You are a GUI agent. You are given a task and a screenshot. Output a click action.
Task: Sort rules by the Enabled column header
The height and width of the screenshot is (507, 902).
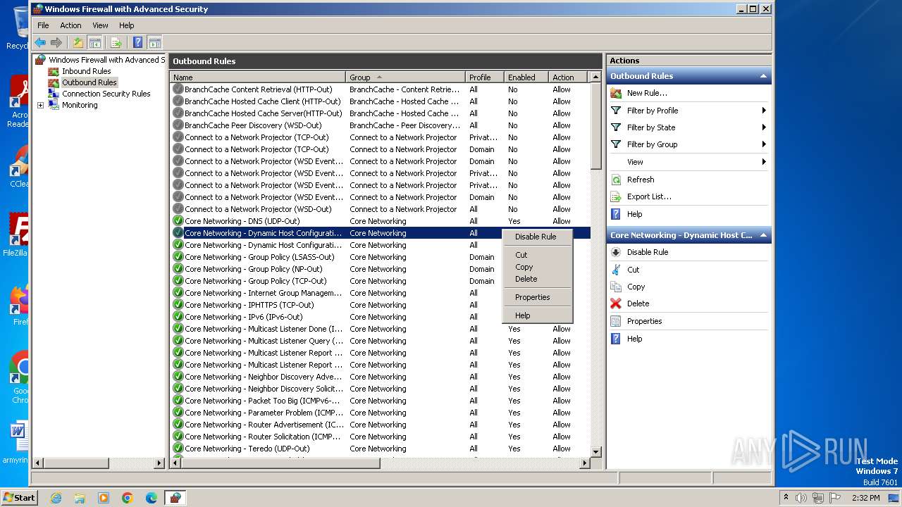pyautogui.click(x=526, y=77)
